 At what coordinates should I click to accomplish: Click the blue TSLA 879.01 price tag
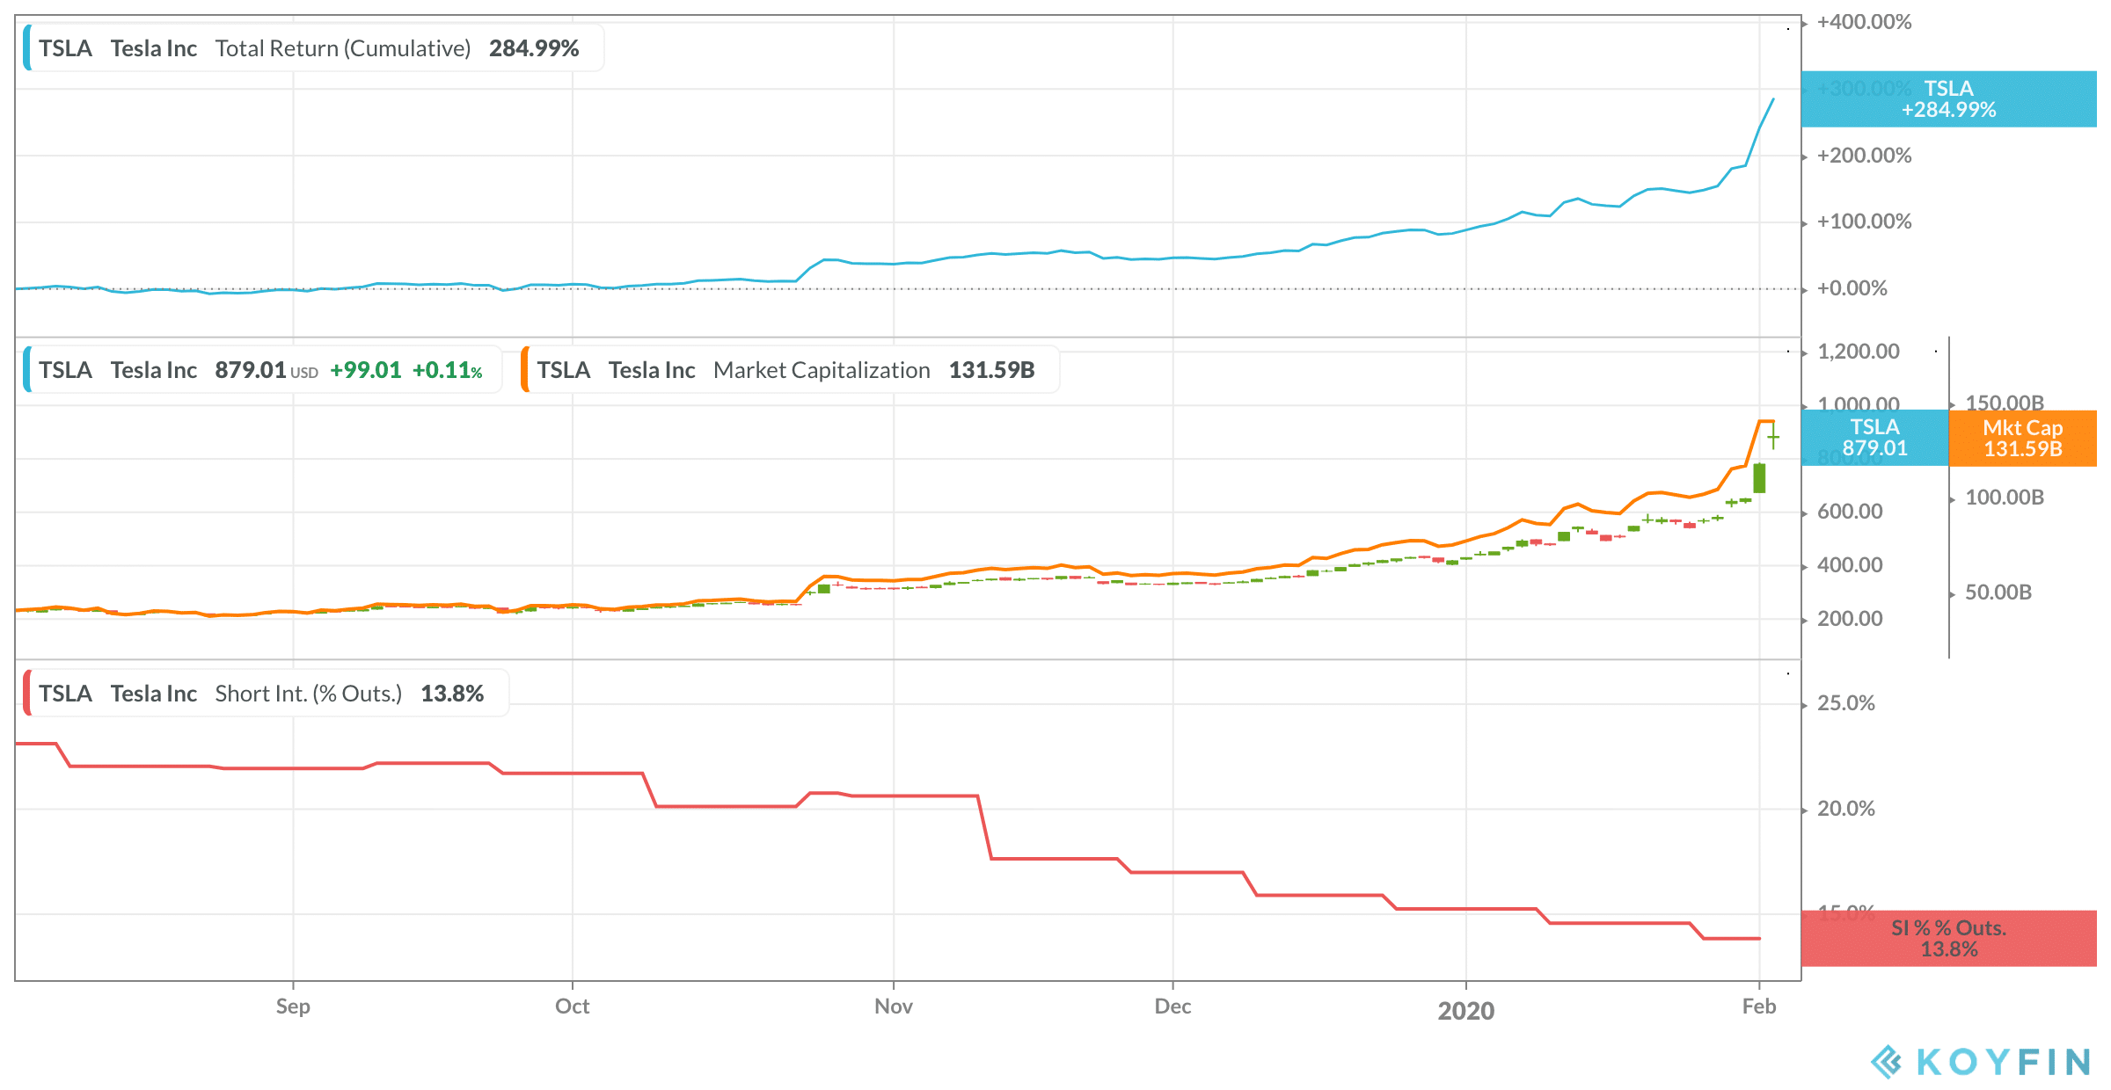[x=1875, y=438]
